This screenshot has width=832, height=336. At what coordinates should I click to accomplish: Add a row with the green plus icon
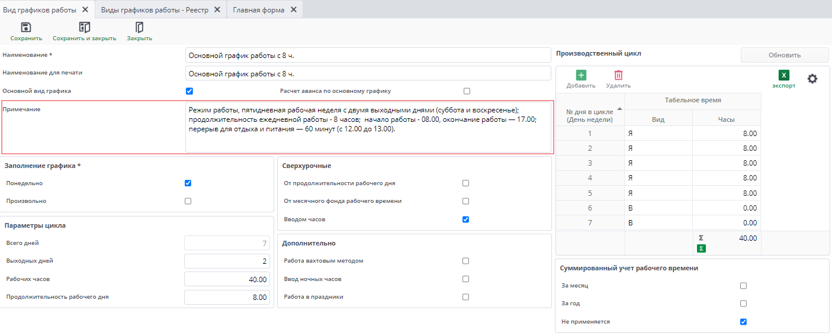point(581,75)
